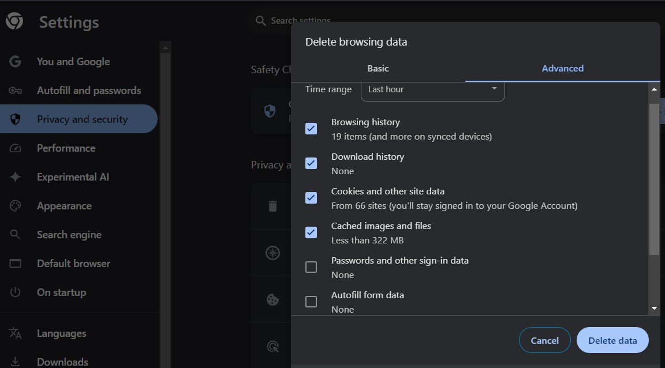Open the Time range dropdown

click(432, 91)
